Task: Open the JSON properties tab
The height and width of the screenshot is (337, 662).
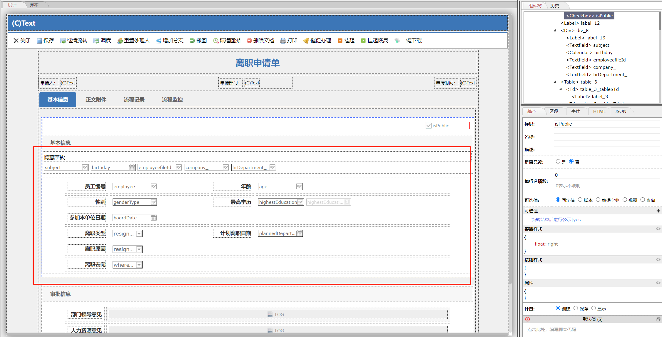Action: click(x=620, y=111)
